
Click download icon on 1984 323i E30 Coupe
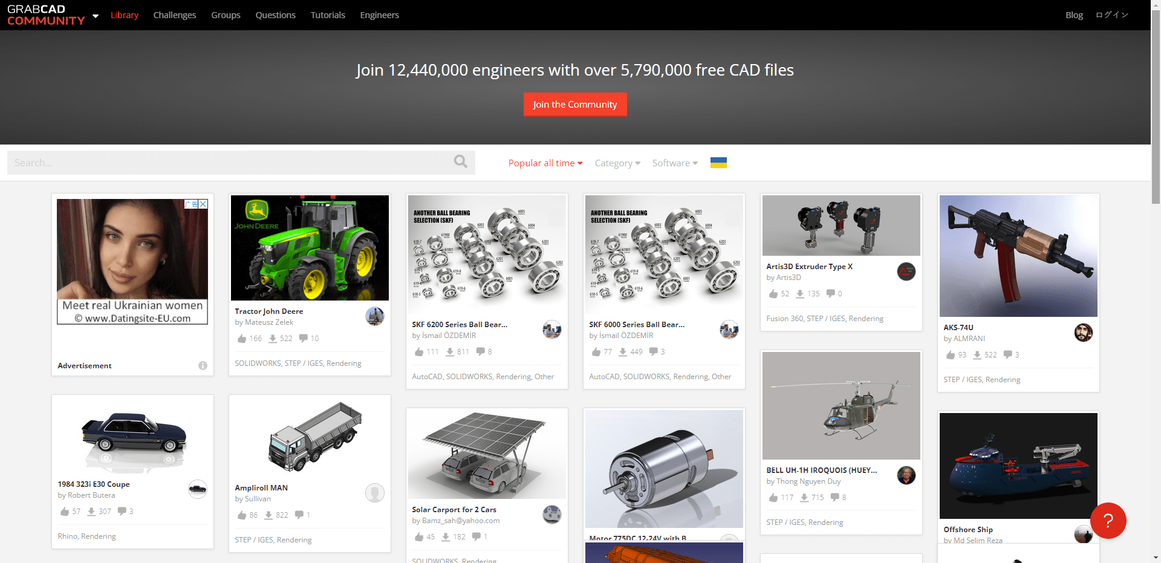click(91, 512)
